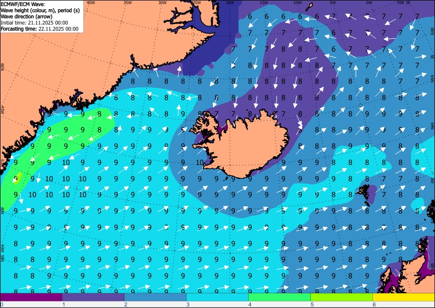
Task: Click the '30W' longitude label at top
Action: [162, 3]
